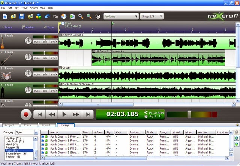Mute Track 4
Viewport: 240px width, 166px height.
pyautogui.click(x=37, y=91)
